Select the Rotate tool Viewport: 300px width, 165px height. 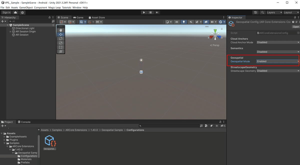tap(61, 39)
